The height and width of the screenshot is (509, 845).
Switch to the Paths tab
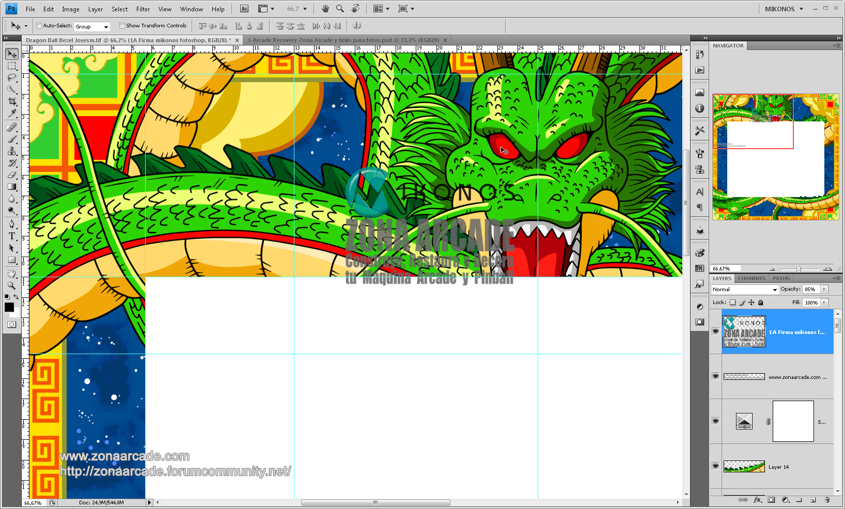[781, 278]
